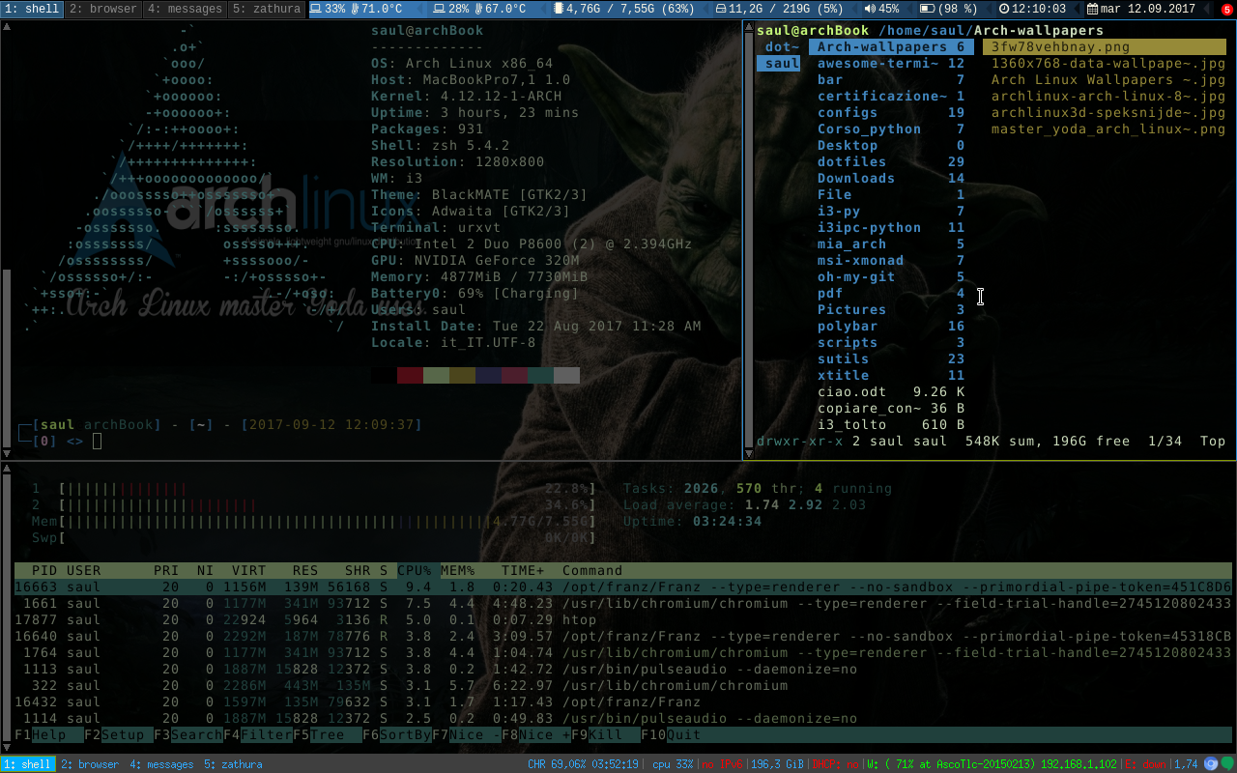Click the battery icon showing 98 %
The height and width of the screenshot is (773, 1237).
[x=928, y=9]
